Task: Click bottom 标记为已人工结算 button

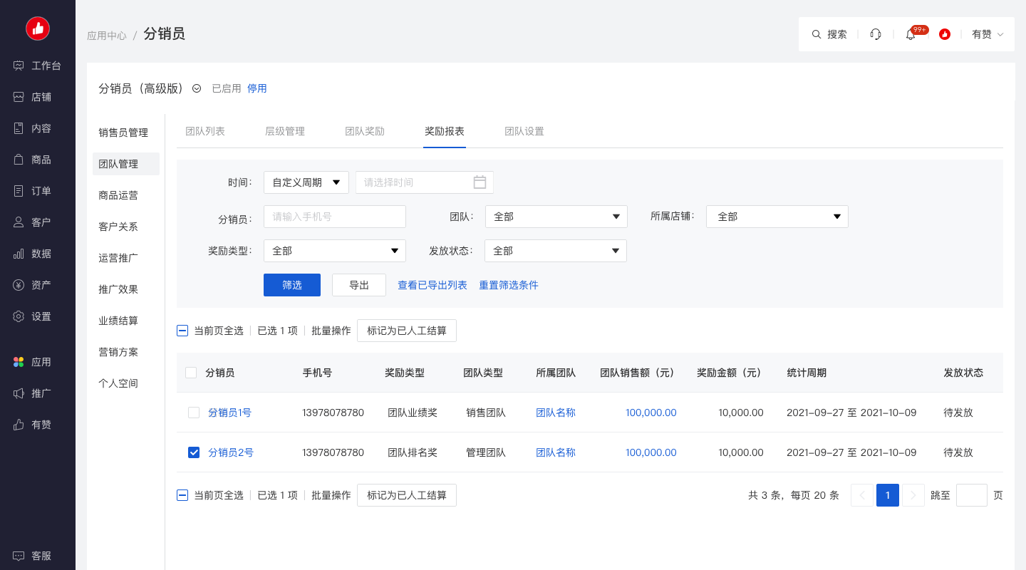Action: pos(407,495)
